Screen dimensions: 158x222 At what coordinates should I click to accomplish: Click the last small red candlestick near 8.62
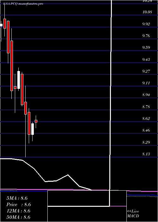[36, 121]
